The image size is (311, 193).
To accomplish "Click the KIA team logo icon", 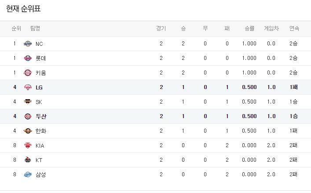I will [x=28, y=145].
